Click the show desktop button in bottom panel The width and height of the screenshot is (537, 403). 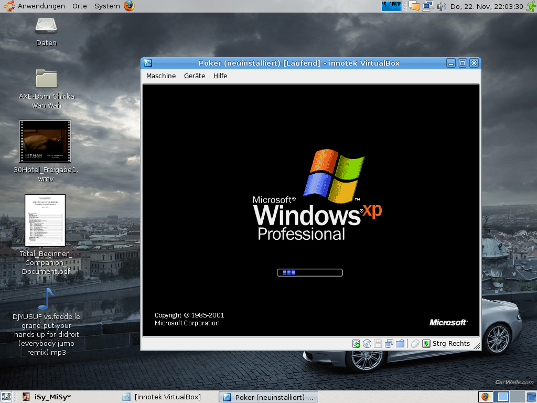click(x=6, y=397)
